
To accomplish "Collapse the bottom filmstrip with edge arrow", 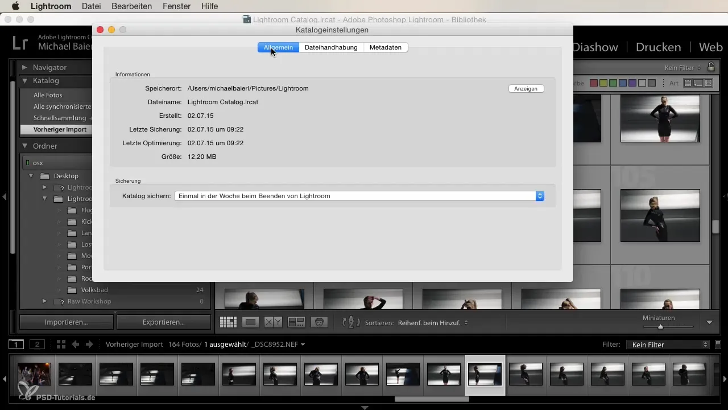I will click(x=365, y=407).
